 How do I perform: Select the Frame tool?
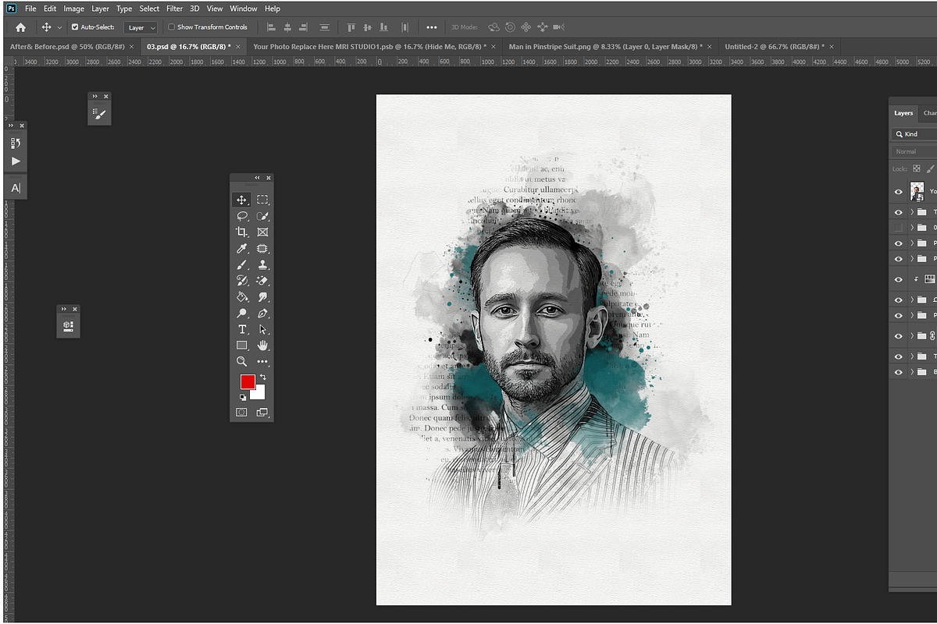(x=262, y=232)
